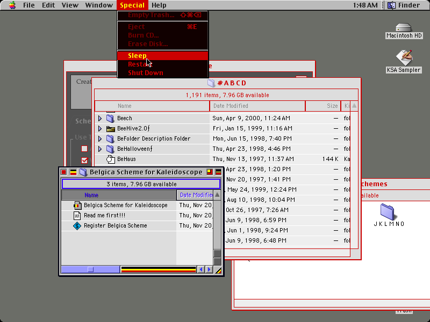Screen dimensions: 430x322
Task: Choose Sleep from the Special menu
Action: click(163, 56)
